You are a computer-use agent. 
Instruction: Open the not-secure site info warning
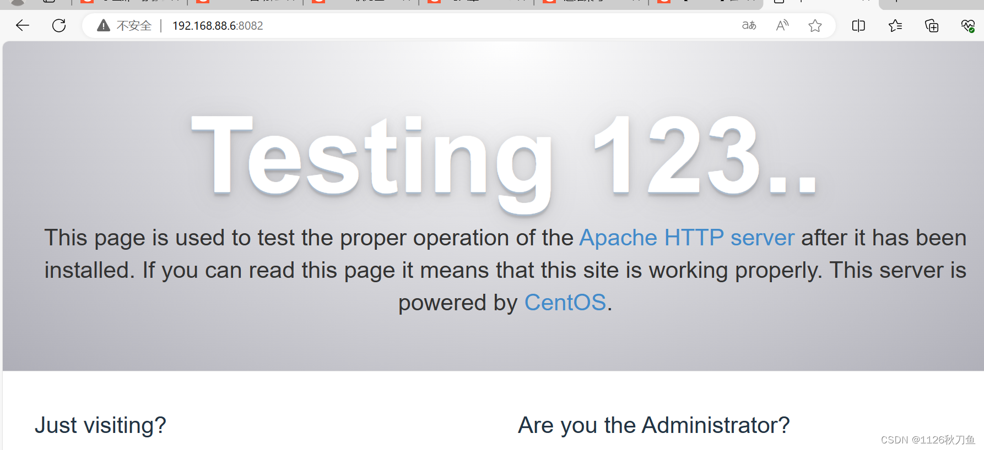pos(124,26)
